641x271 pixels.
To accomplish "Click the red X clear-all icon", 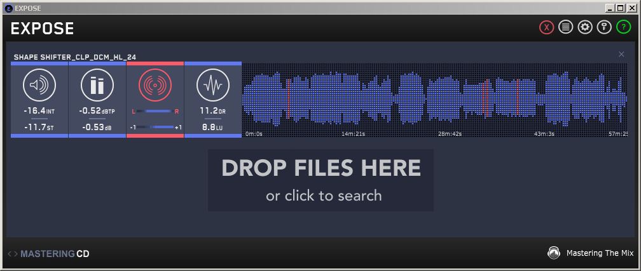I will point(546,27).
